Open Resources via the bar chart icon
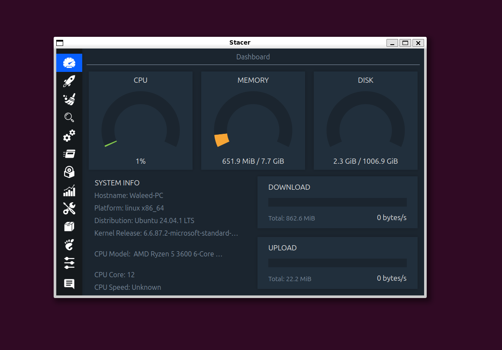502x350 pixels. [69, 190]
